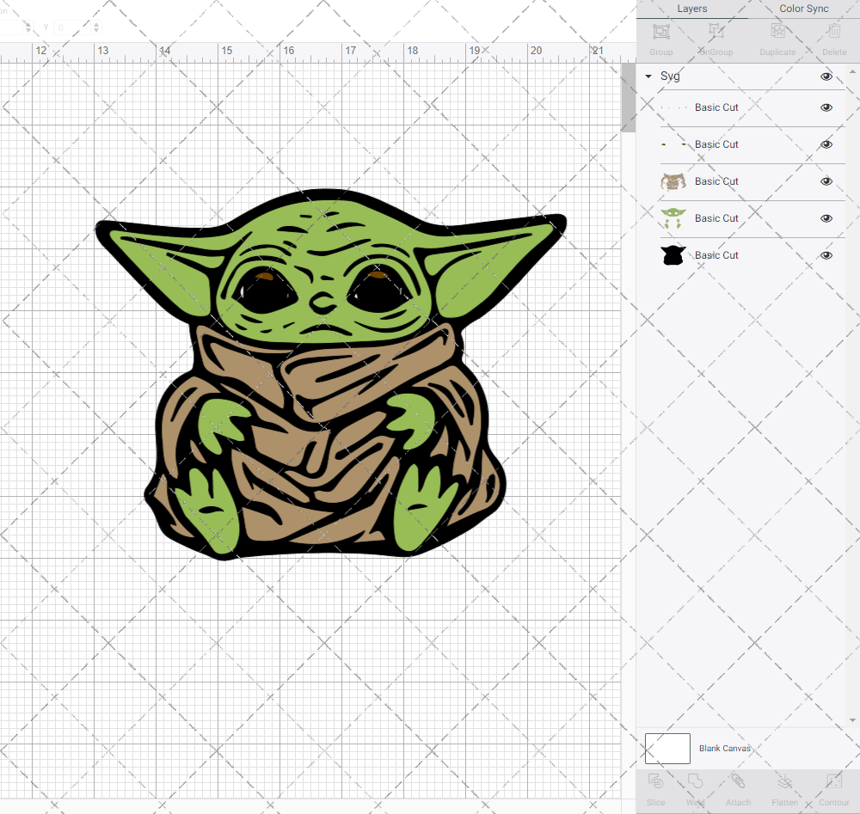Hide the green body Basic Cut layer
This screenshot has height=814, width=860.
(x=826, y=218)
